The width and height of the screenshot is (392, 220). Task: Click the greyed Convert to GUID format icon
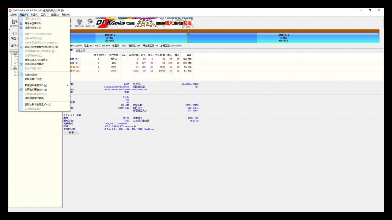21,43
